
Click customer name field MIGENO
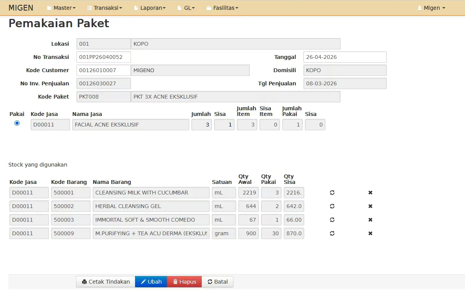click(190, 70)
